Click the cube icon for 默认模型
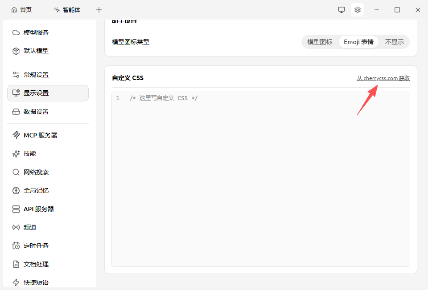The image size is (428, 290). coord(16,51)
